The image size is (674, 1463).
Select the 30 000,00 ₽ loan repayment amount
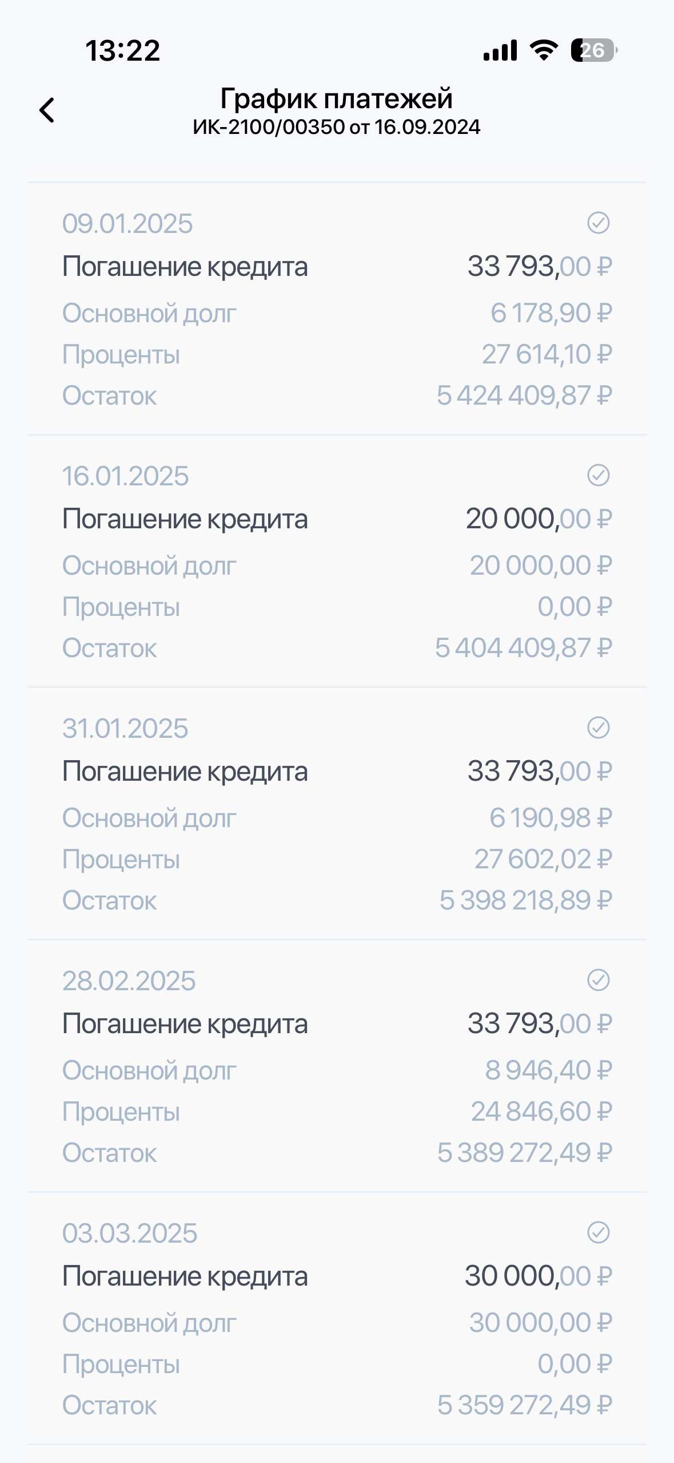[538, 1276]
